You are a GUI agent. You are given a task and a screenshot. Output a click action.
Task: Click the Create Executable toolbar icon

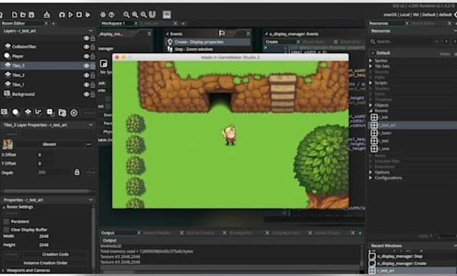point(46,15)
